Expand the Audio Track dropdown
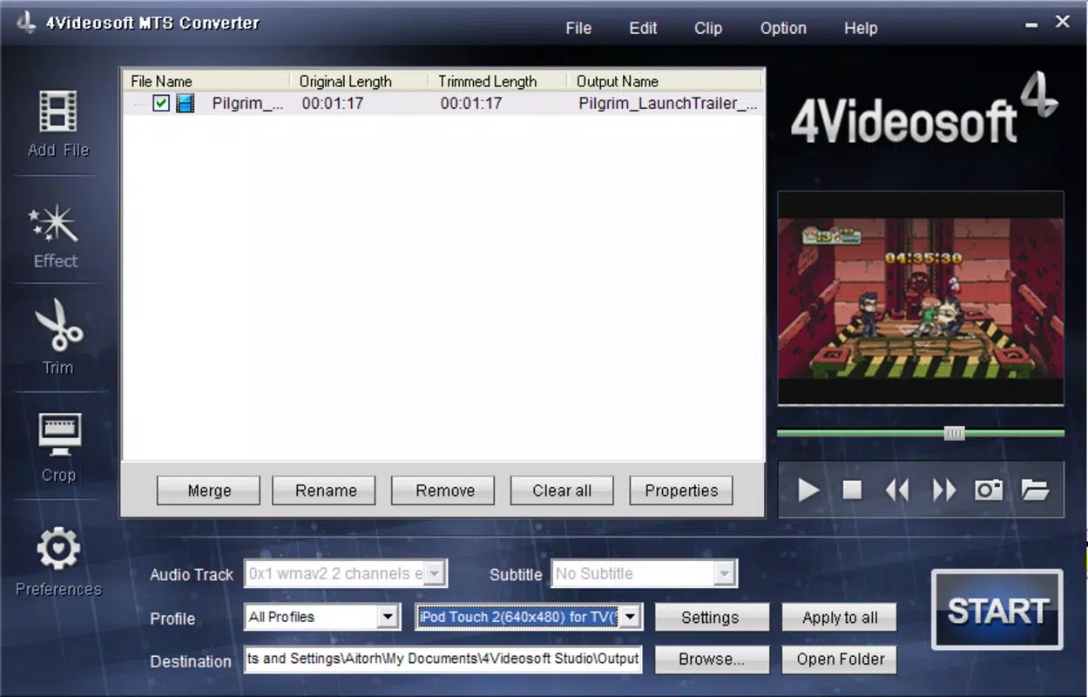Screen dimensions: 1088x697 pyautogui.click(x=436, y=573)
